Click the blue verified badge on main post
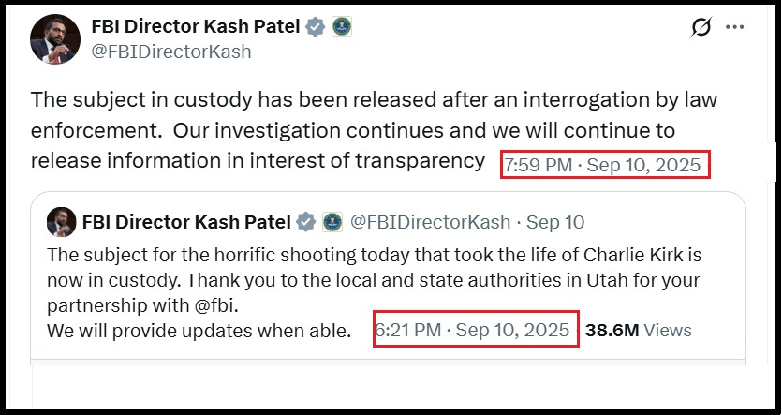This screenshot has width=782, height=415. (x=316, y=26)
